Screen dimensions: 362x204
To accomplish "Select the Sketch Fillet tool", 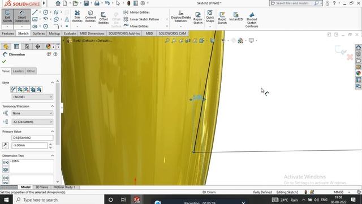I will tap(56, 26).
